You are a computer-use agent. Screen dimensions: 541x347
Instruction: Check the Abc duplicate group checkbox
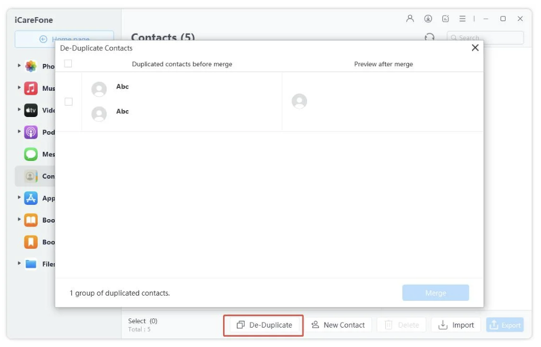[68, 102]
